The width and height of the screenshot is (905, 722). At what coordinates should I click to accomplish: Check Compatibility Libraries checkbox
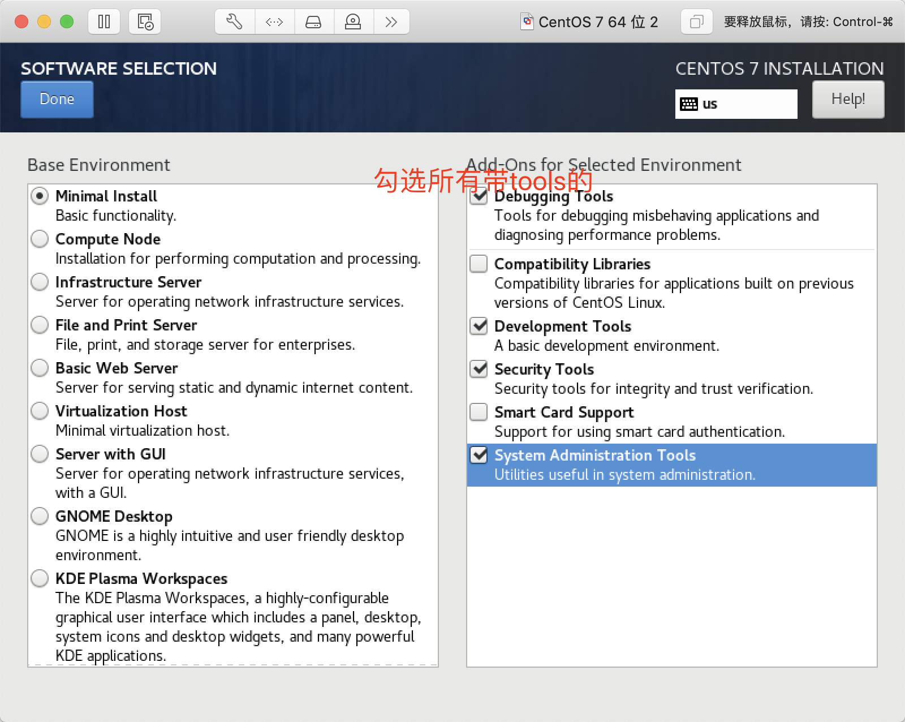click(x=479, y=264)
